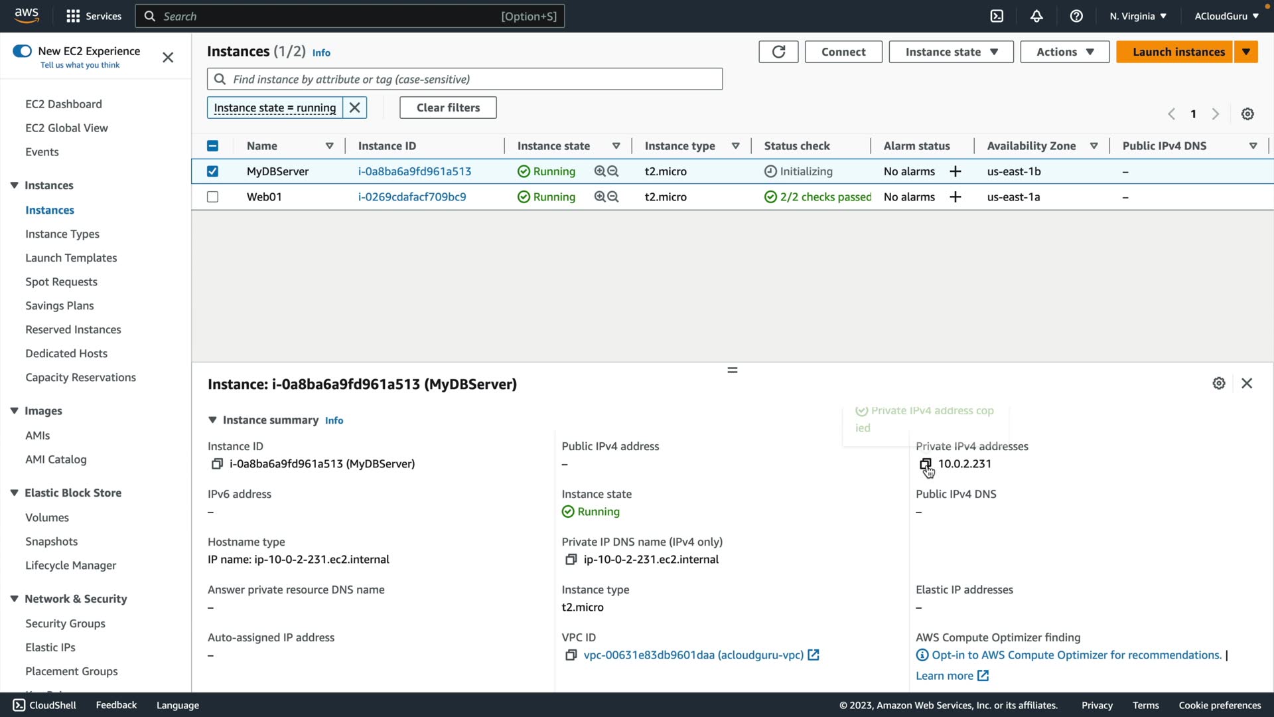
Task: Click the Find instance search field
Action: point(464,79)
